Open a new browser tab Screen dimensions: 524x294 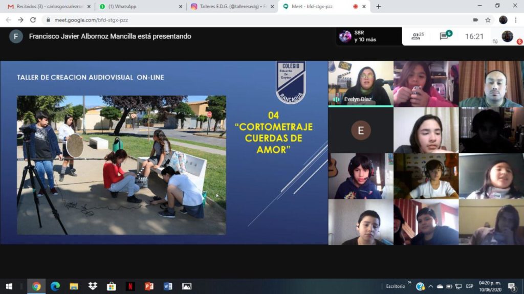point(379,7)
